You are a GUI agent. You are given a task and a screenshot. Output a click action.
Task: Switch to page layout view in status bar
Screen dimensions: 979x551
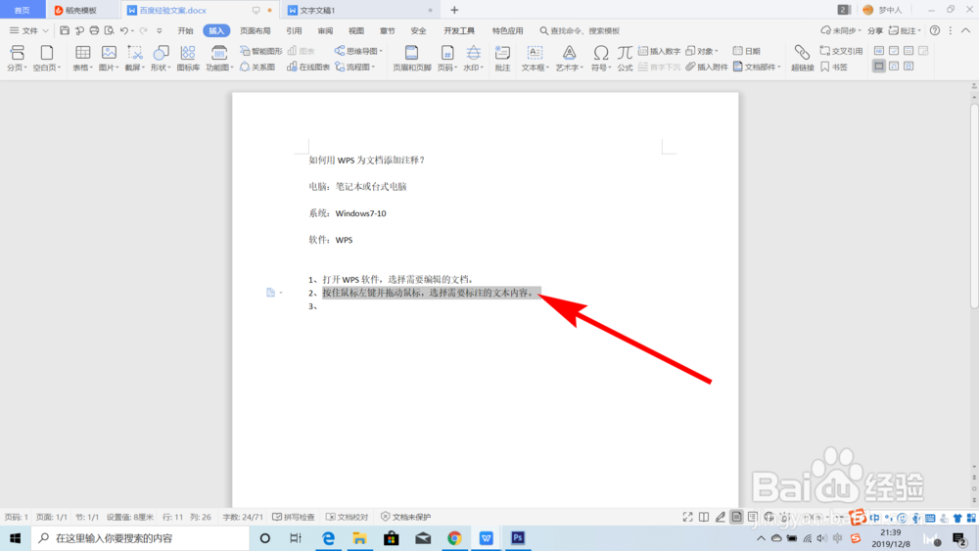[x=737, y=517]
